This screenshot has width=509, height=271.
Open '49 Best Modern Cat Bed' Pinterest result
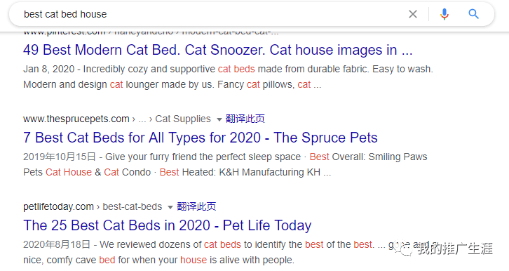[x=218, y=50]
